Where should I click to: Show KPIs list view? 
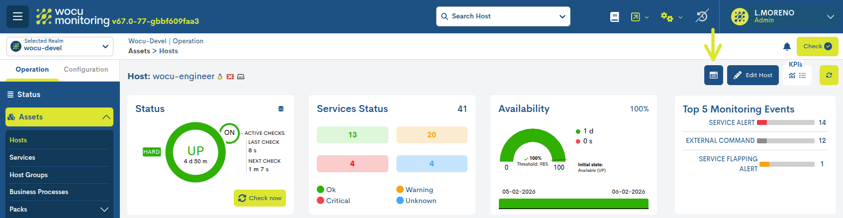click(802, 75)
